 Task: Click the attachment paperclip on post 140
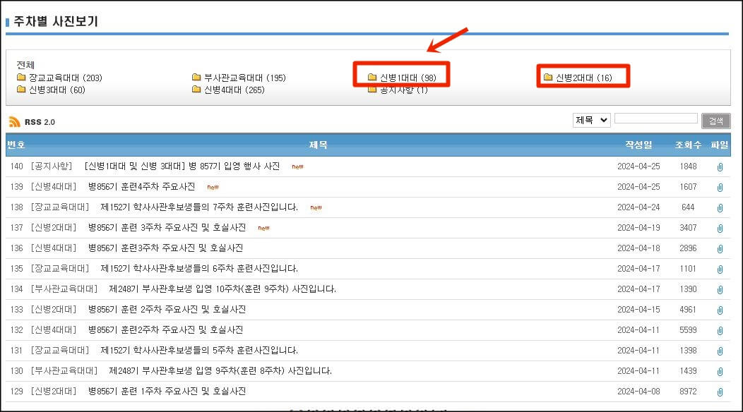coord(721,167)
